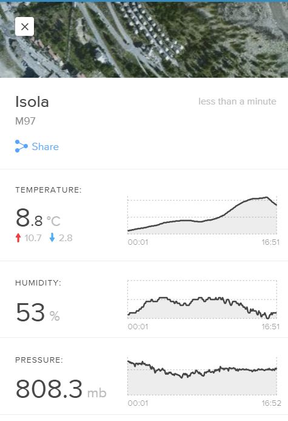
Task: Click the current temperature value 8.8 °C
Action: click(38, 217)
